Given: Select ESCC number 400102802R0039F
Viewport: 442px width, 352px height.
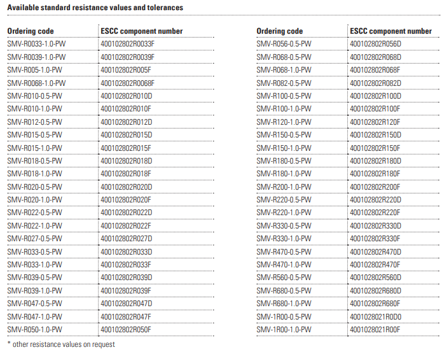Looking at the screenshot, I should point(128,57).
